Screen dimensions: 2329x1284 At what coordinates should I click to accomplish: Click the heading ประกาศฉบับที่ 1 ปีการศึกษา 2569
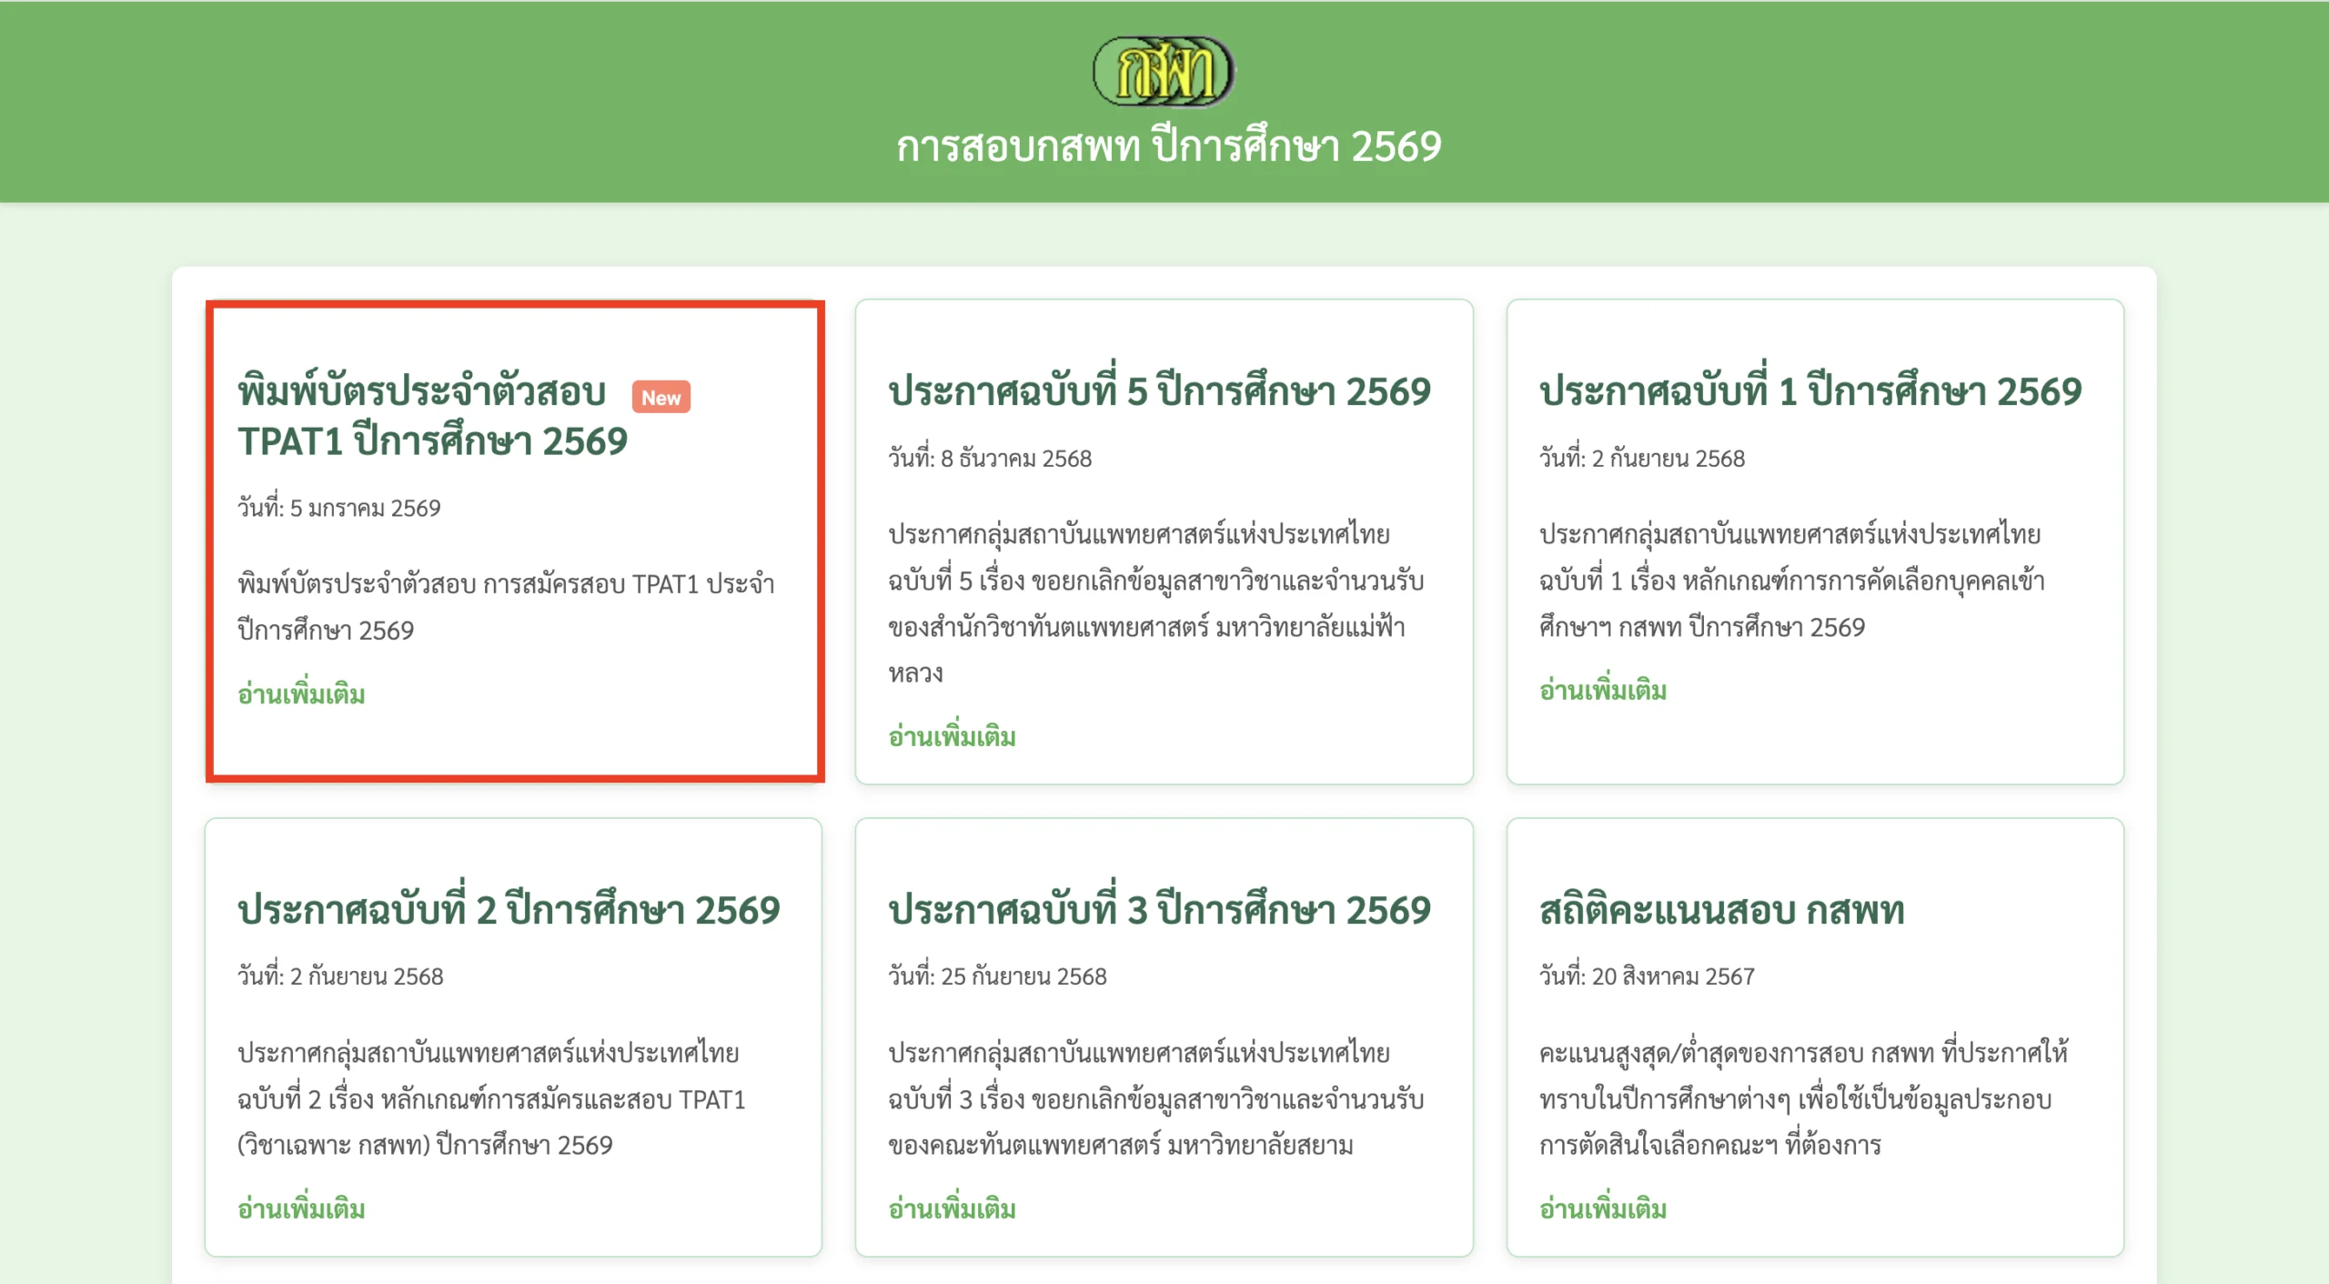[x=1810, y=391]
